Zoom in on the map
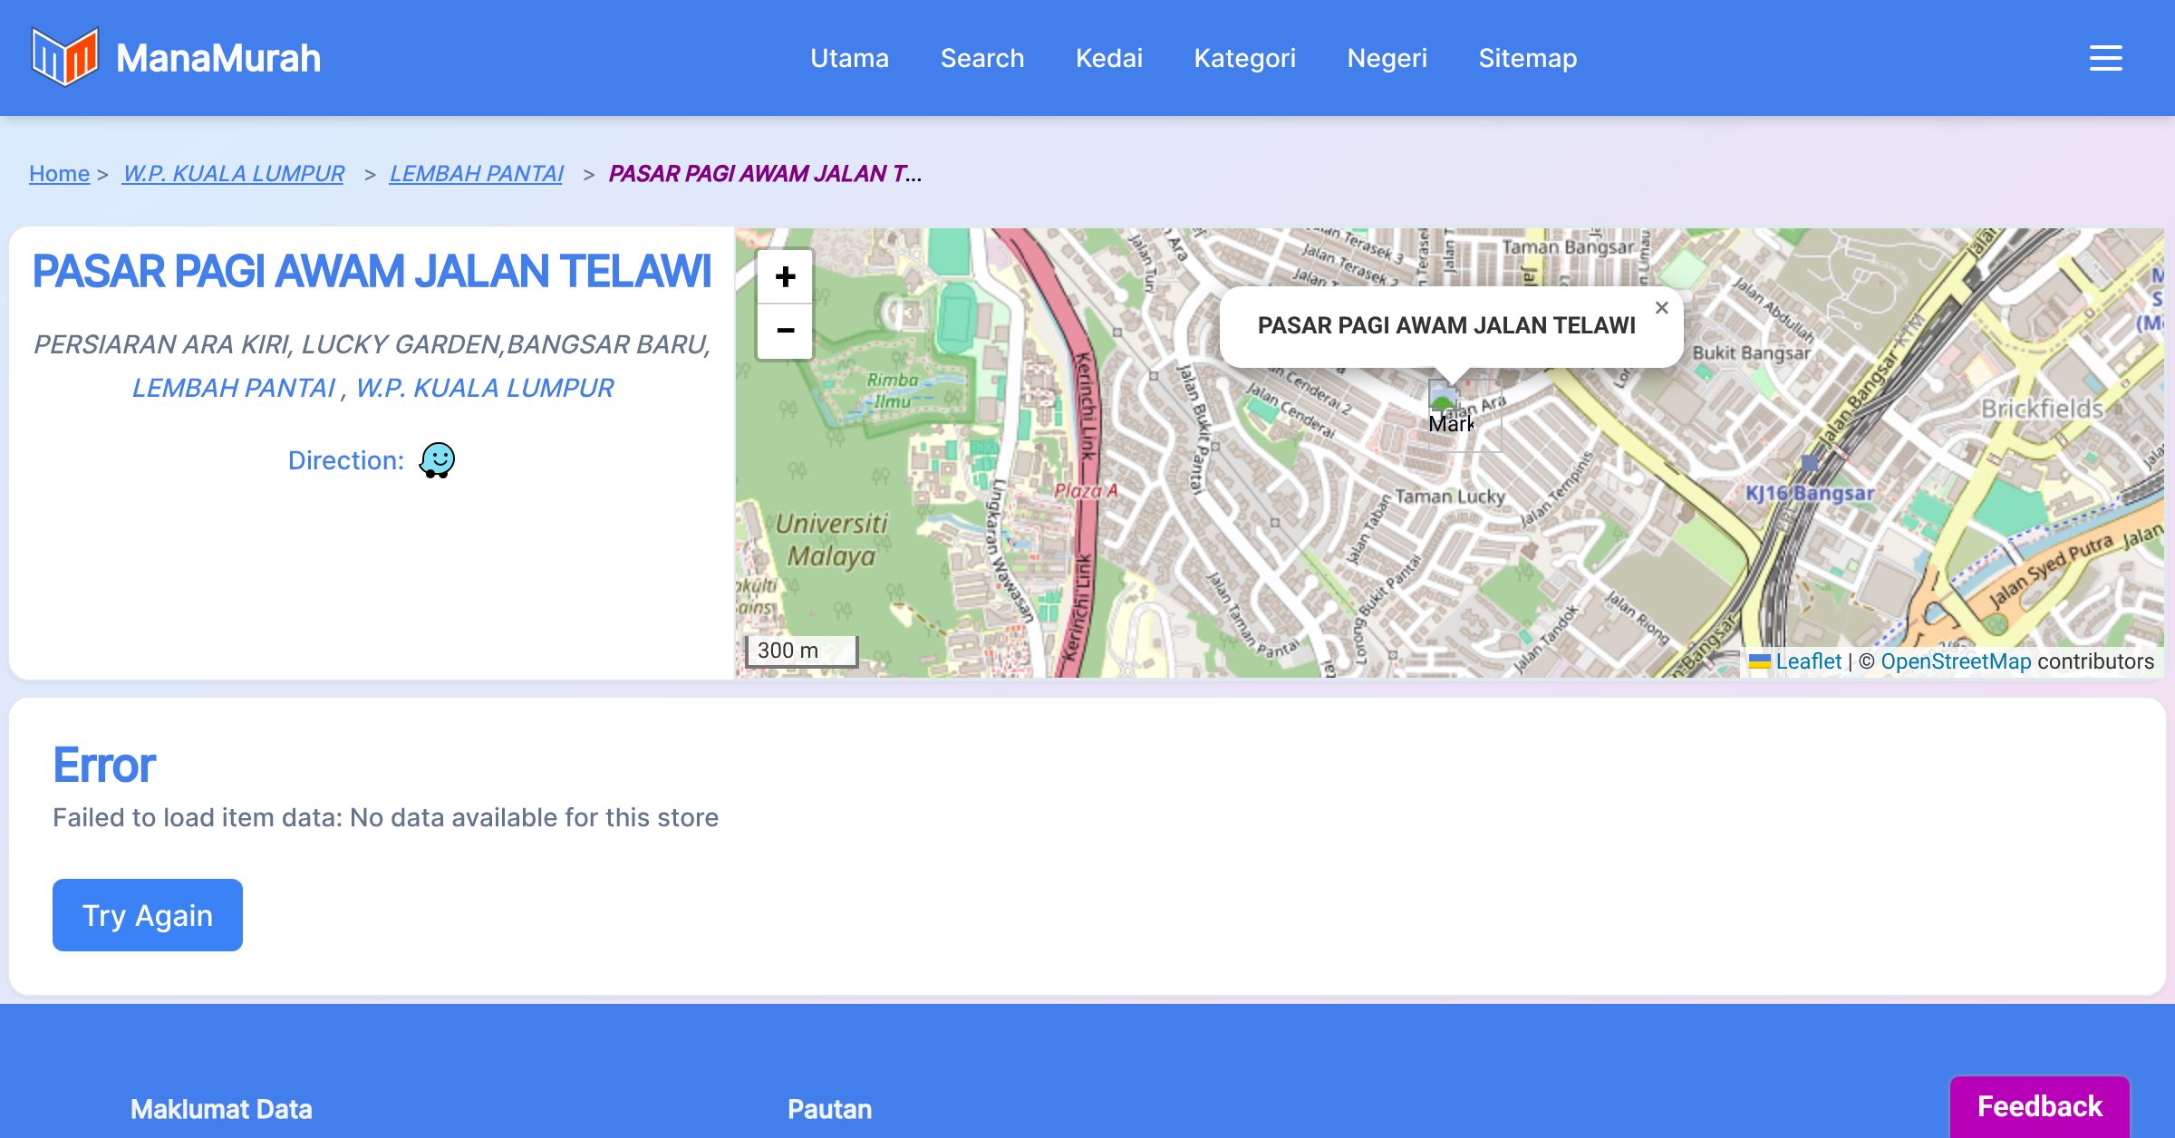This screenshot has height=1138, width=2175. click(785, 277)
